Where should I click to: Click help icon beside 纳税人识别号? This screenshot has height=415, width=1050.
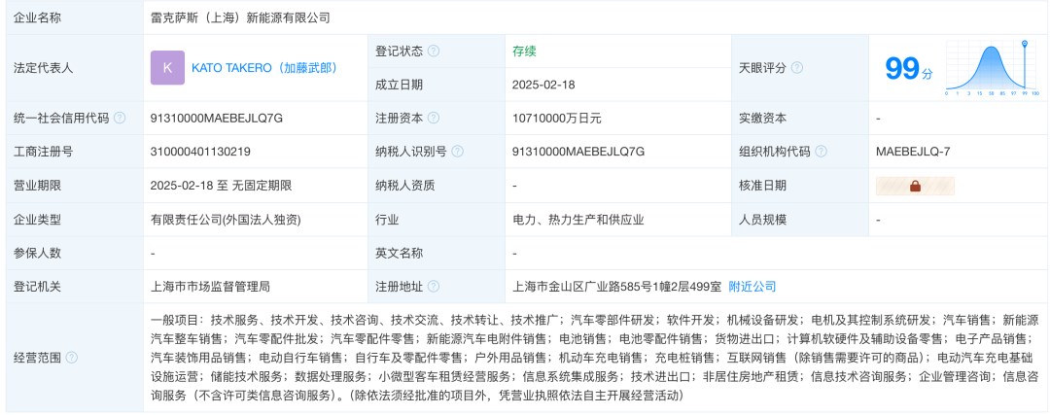[x=457, y=152]
